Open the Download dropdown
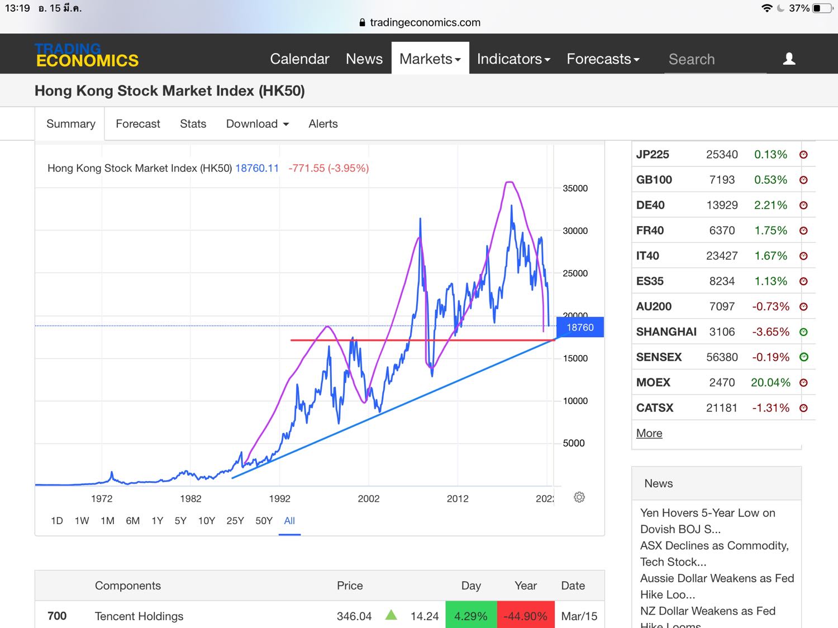838x628 pixels. click(258, 124)
